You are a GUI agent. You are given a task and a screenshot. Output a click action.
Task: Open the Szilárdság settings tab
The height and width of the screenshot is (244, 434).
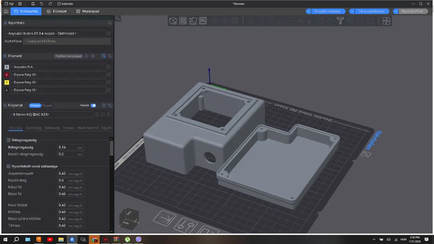(x=34, y=128)
